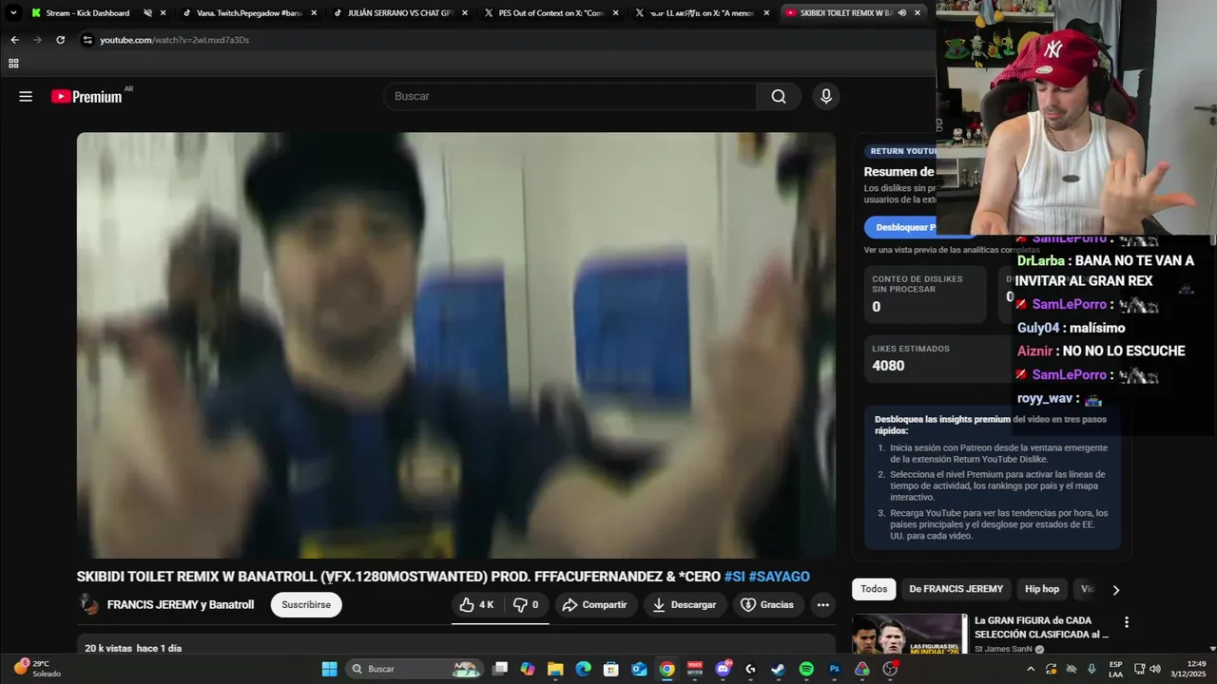1217x684 pixels.
Task: View site information icon in address bar
Action: pos(87,40)
